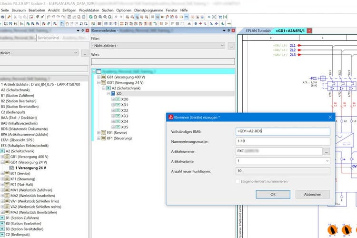Collapse the GD1 (Versorgung 24 V) node

pos(99,82)
